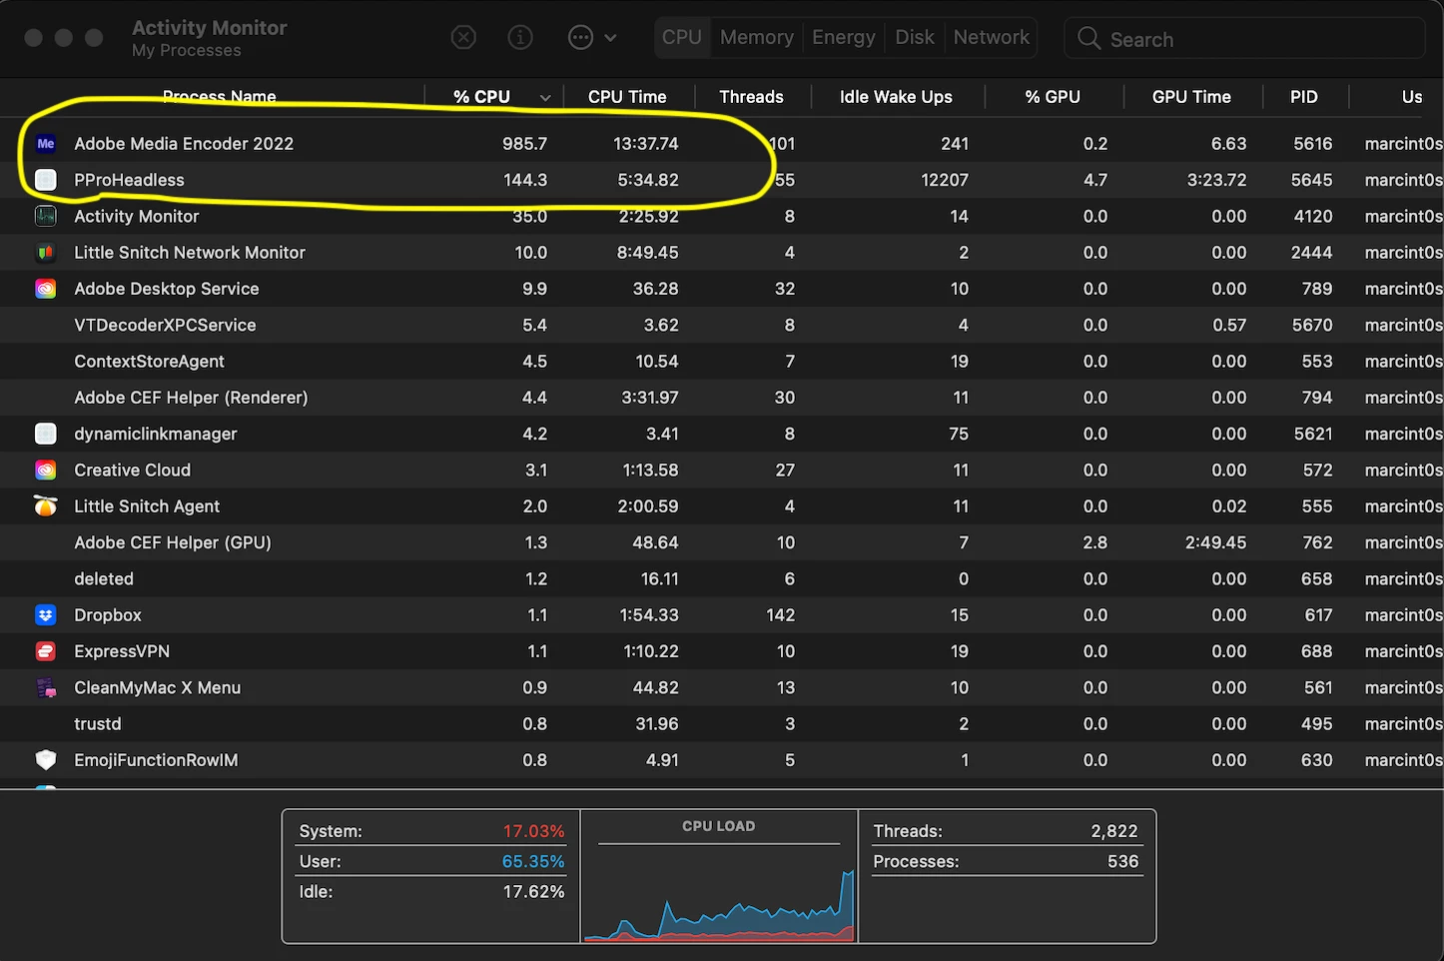Click the Adobe Desktop Service icon
This screenshot has height=961, width=1444.
click(x=46, y=289)
